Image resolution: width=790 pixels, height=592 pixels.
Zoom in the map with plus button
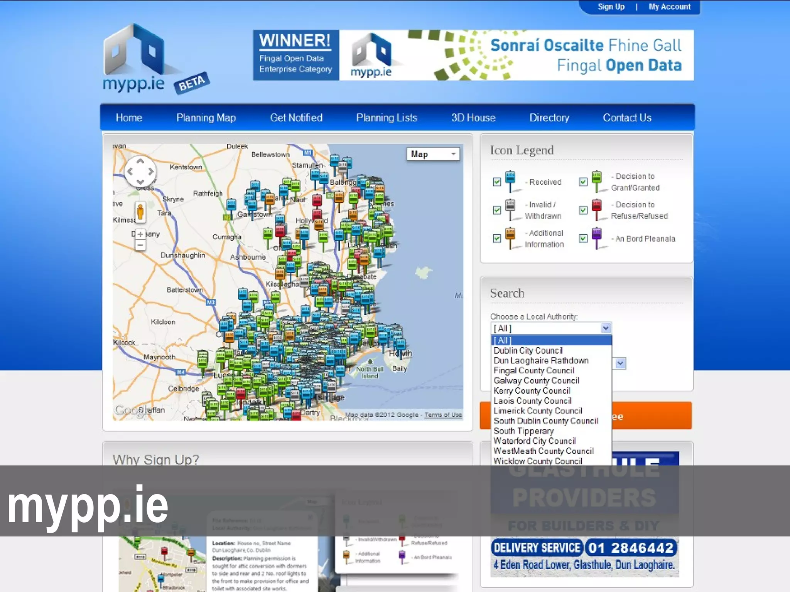pos(140,234)
